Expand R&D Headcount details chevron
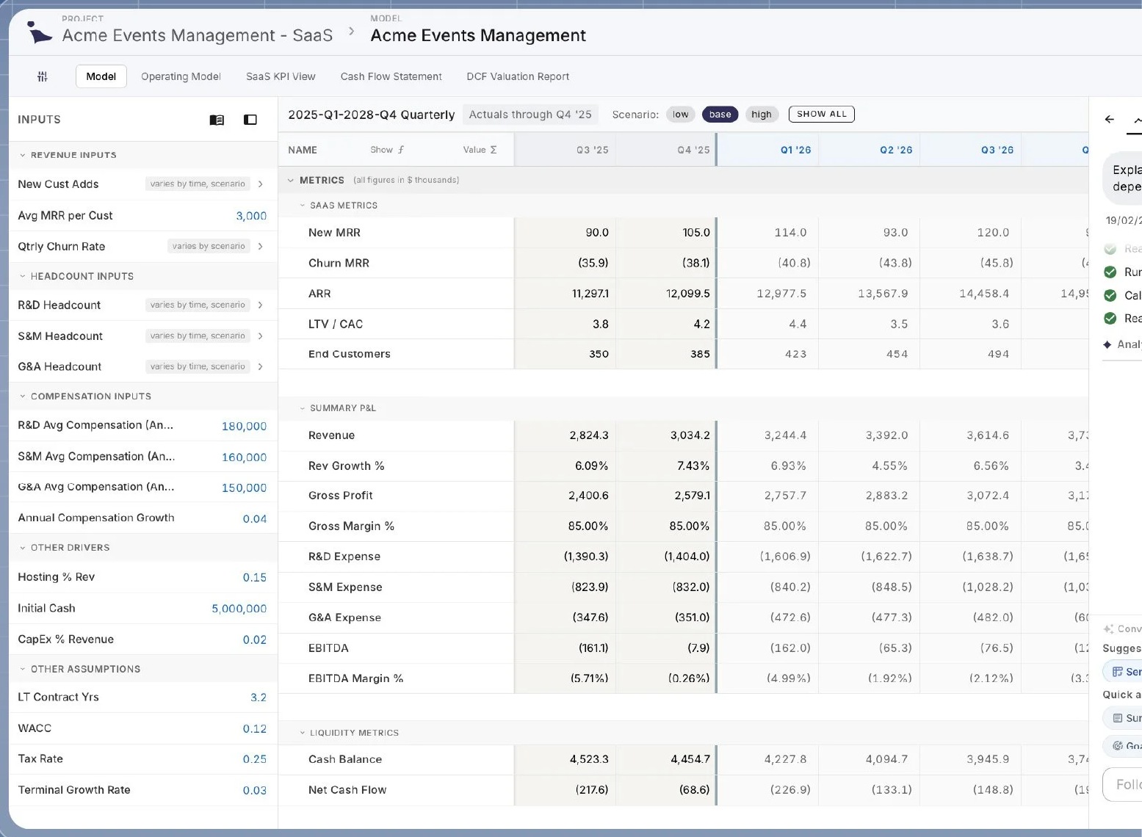Screen dimensions: 1142x837 261,305
